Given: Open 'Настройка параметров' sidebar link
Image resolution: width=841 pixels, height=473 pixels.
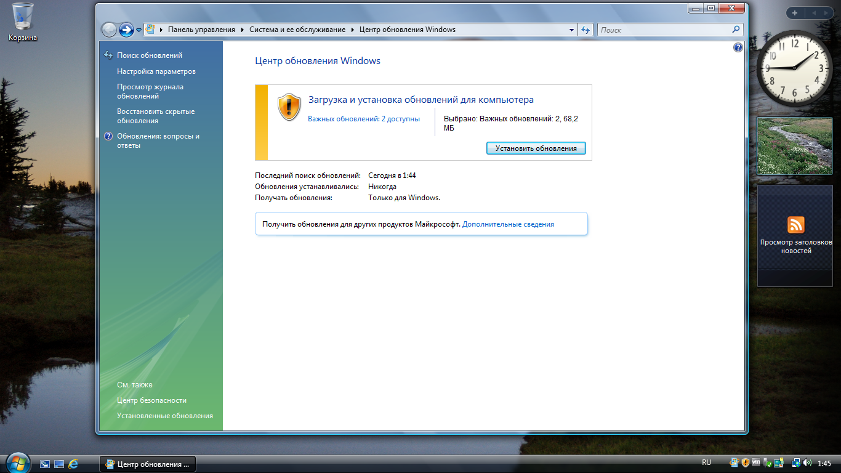Looking at the screenshot, I should 156,71.
